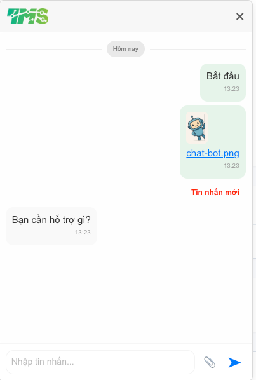Close the chat widget with X
The image size is (256, 380).
pos(239,17)
